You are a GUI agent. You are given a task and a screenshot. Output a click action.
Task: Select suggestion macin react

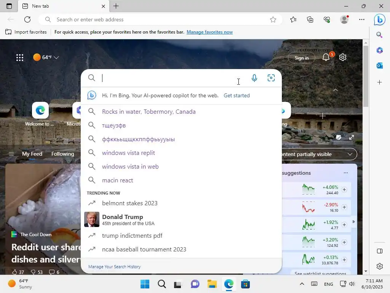point(181,180)
